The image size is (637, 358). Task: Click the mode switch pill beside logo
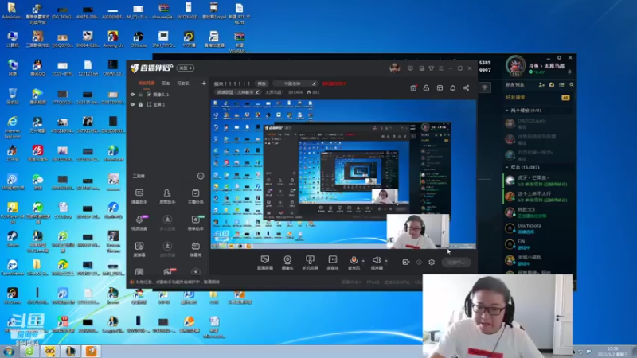point(186,68)
